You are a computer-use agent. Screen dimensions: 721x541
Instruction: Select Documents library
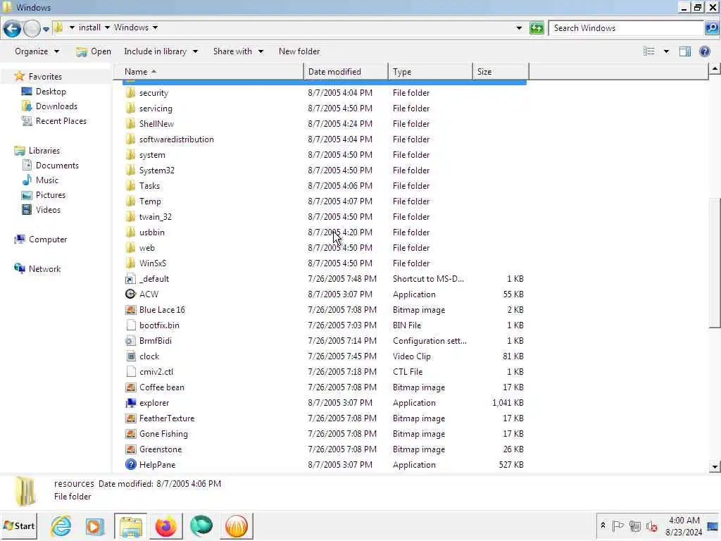(x=57, y=166)
